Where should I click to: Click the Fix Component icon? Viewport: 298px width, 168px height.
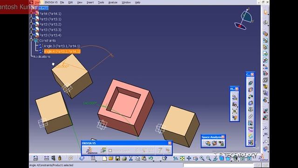251,110
